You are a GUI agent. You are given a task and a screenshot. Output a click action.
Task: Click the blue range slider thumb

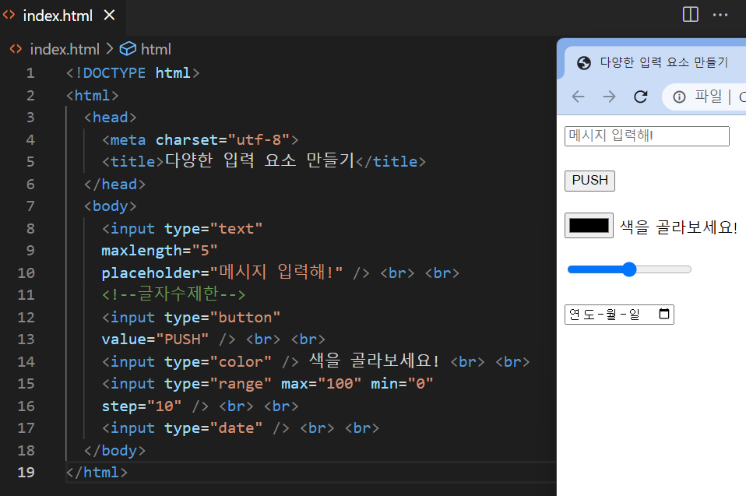click(629, 269)
